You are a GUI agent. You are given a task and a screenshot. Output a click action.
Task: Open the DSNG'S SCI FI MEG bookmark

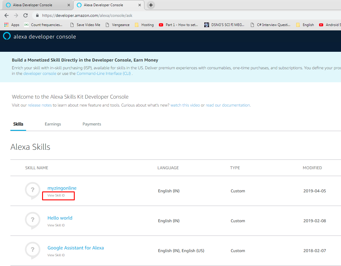point(224,25)
